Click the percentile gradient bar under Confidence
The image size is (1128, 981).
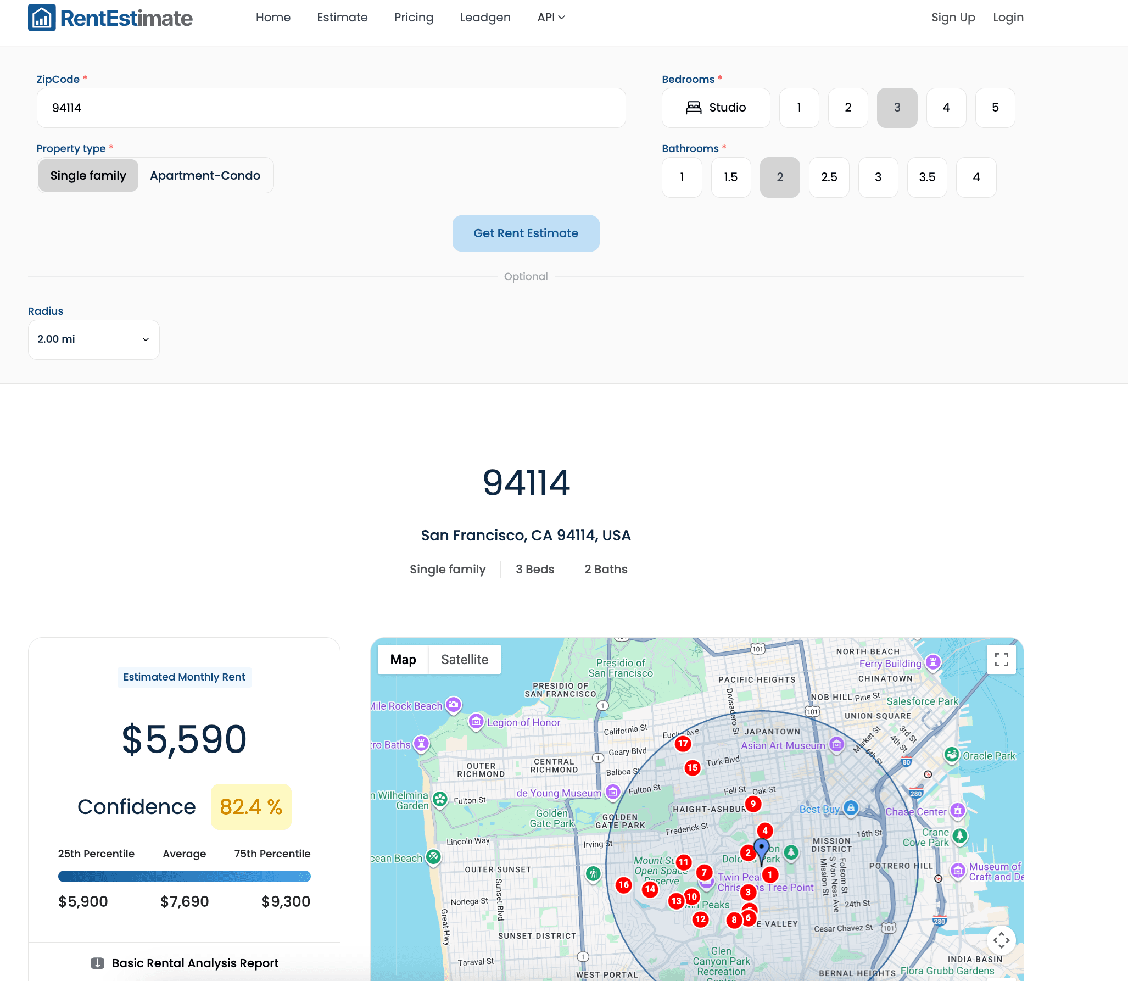tap(184, 877)
